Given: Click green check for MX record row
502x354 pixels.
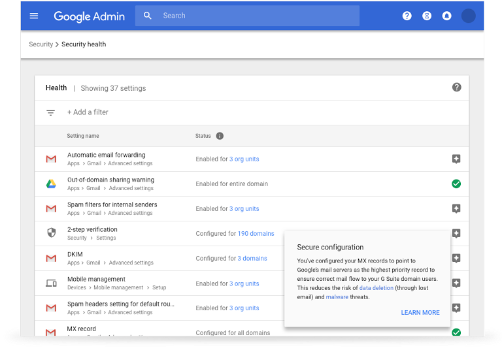Looking at the screenshot, I should pyautogui.click(x=456, y=332).
